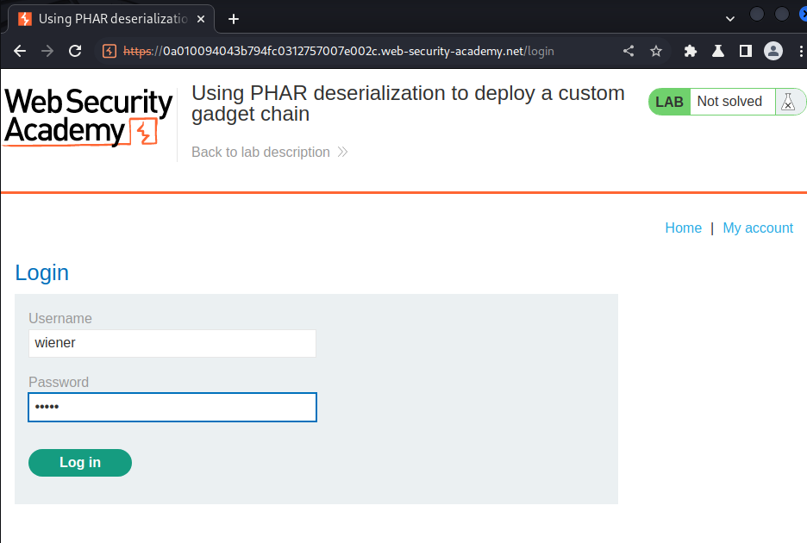Toggle the side panel icon

[x=745, y=51]
